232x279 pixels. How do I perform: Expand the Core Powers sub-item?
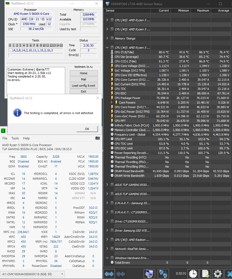tap(112, 102)
